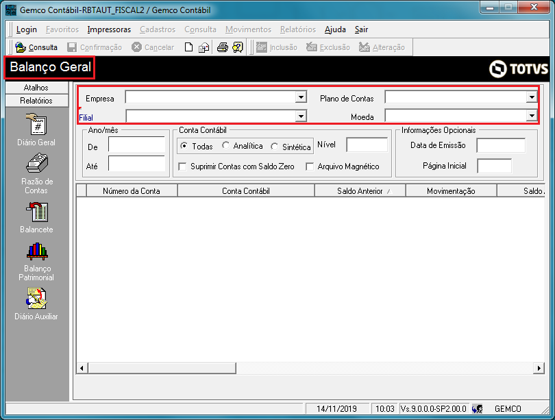Select the Analítica radio button
This screenshot has height=420, width=555.
pos(225,145)
